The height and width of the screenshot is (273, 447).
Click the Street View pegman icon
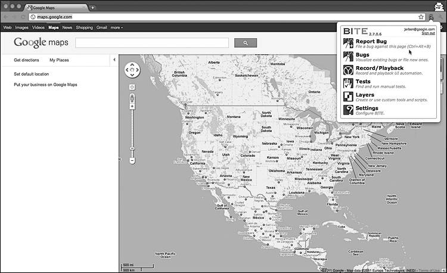click(x=132, y=98)
